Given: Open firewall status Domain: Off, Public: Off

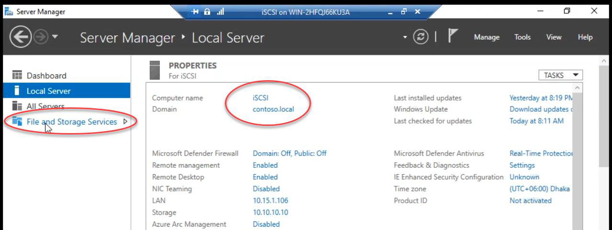Looking at the screenshot, I should click(289, 153).
